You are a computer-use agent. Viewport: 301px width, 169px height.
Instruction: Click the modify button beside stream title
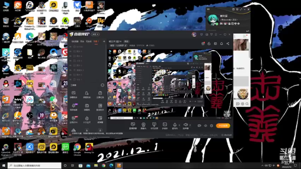click(x=126, y=41)
